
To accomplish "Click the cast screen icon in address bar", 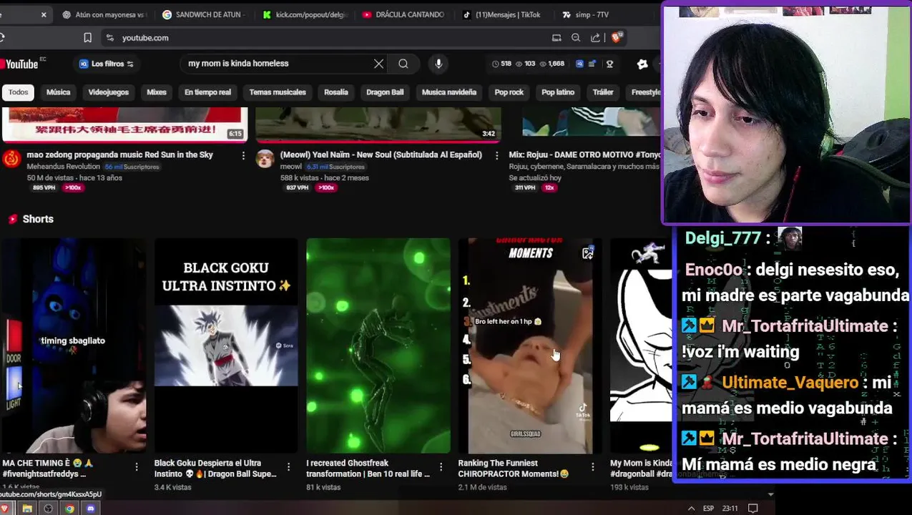I will pyautogui.click(x=556, y=38).
